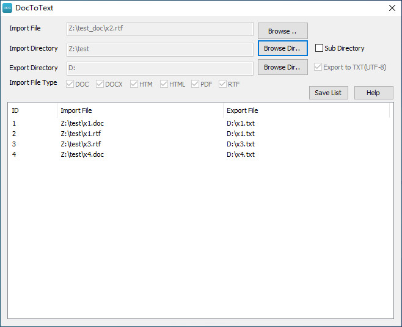
Task: Click export file D:\x1.txt in row 2
Action: [241, 134]
